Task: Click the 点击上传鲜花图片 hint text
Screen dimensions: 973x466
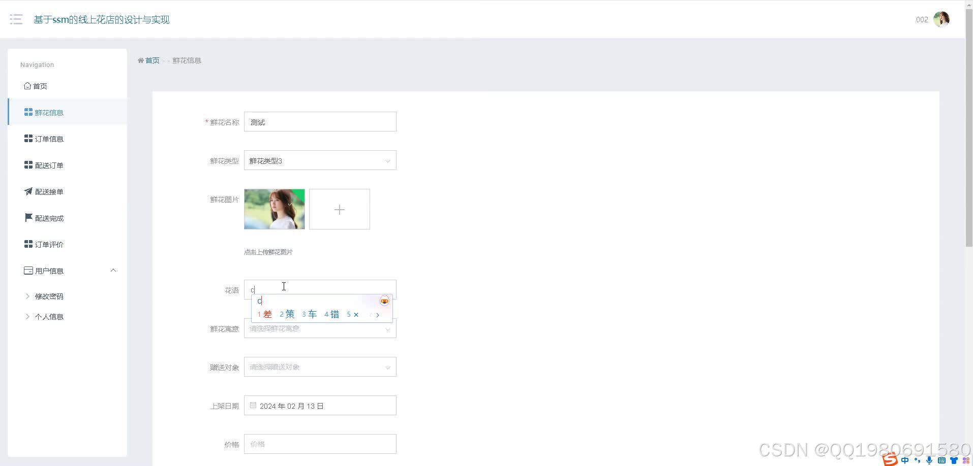Action: click(268, 252)
